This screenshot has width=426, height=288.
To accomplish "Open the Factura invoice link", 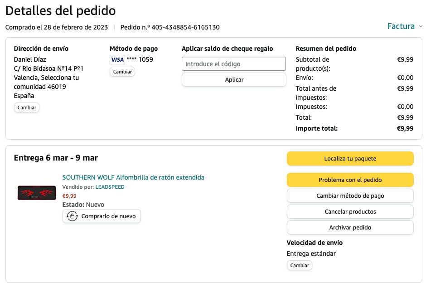I will [401, 26].
